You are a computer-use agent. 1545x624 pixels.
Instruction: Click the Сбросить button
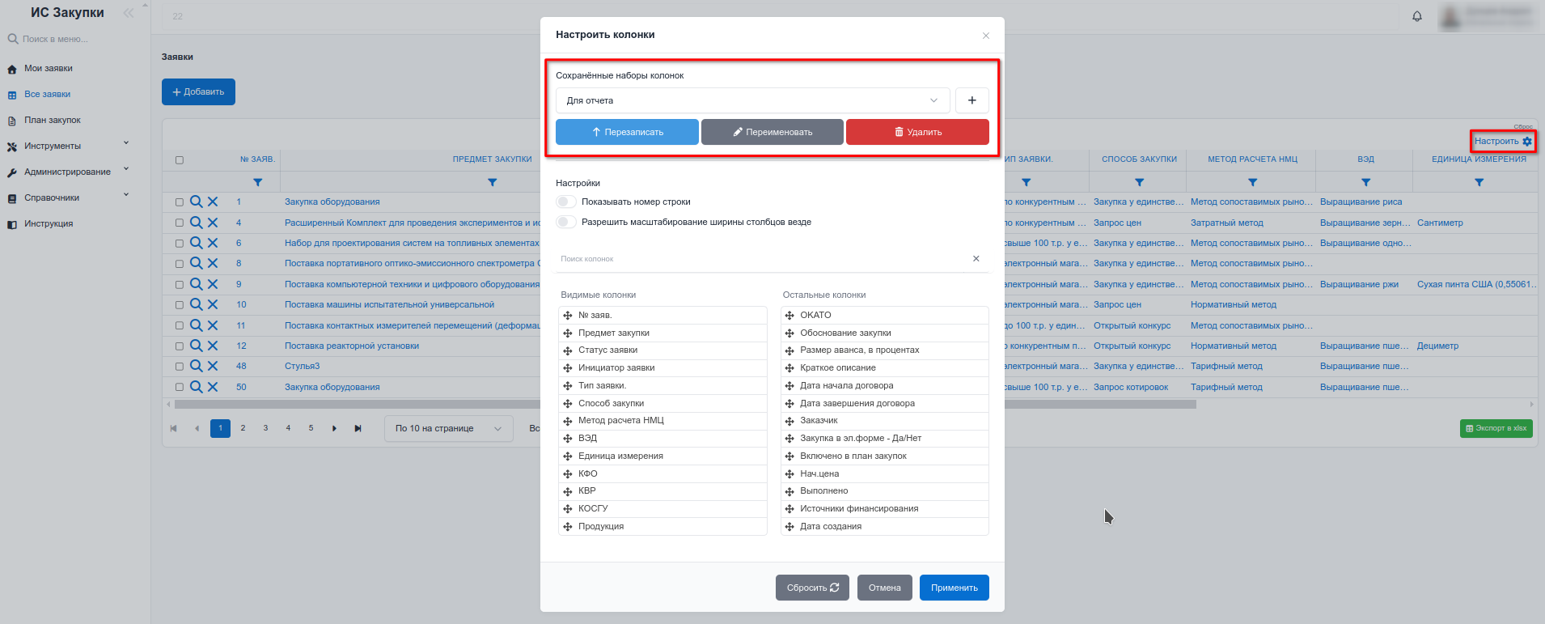(812, 588)
